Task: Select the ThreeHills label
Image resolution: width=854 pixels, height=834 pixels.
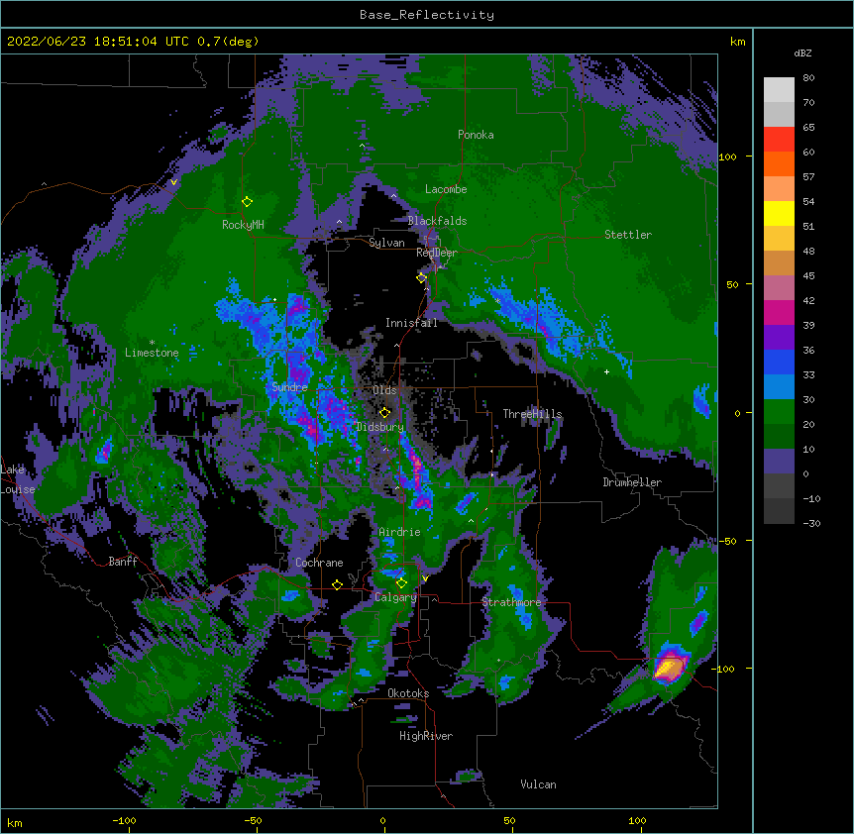Action: click(532, 414)
